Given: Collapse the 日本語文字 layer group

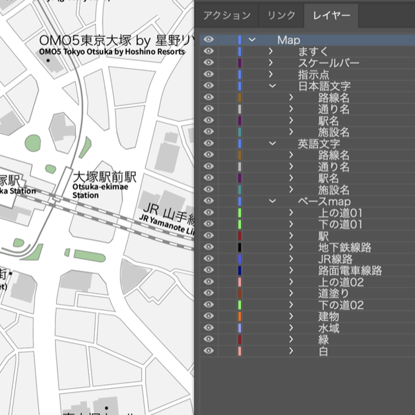Looking at the screenshot, I should (x=272, y=86).
